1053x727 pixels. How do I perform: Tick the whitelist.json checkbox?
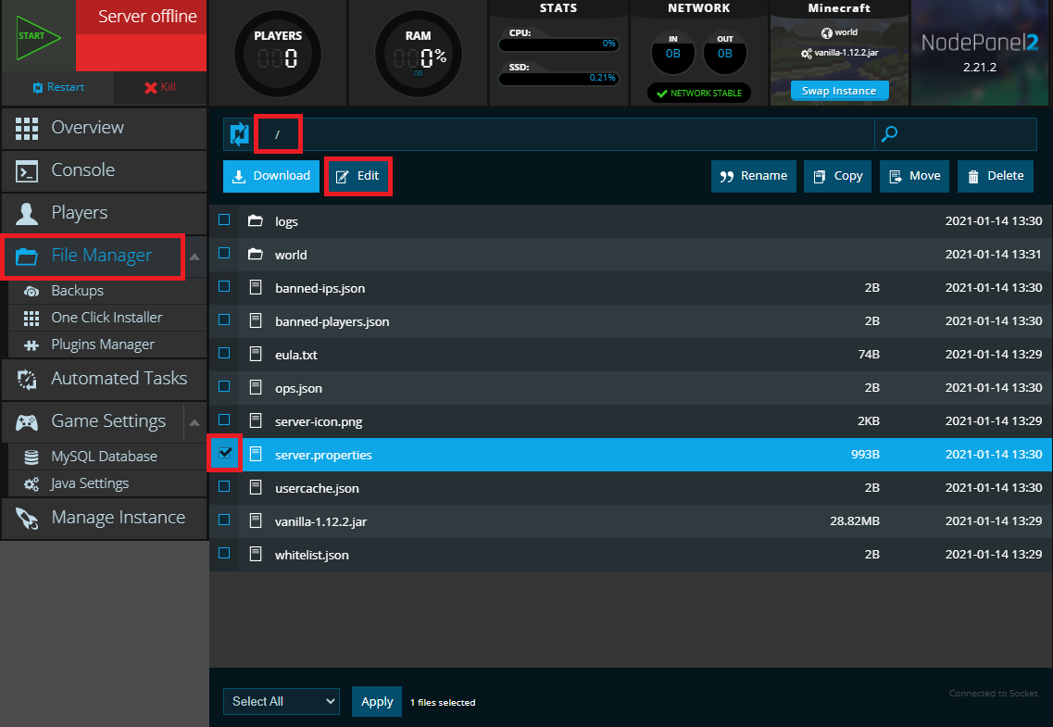[x=224, y=554]
